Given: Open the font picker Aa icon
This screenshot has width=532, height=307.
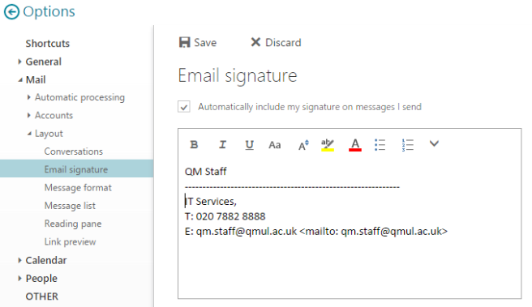Looking at the screenshot, I should [x=274, y=145].
